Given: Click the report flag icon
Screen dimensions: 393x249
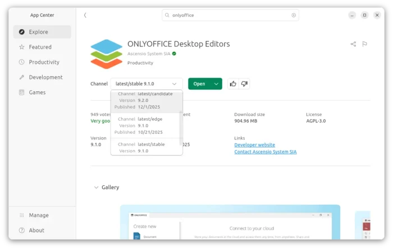Looking at the screenshot, I should click(364, 44).
